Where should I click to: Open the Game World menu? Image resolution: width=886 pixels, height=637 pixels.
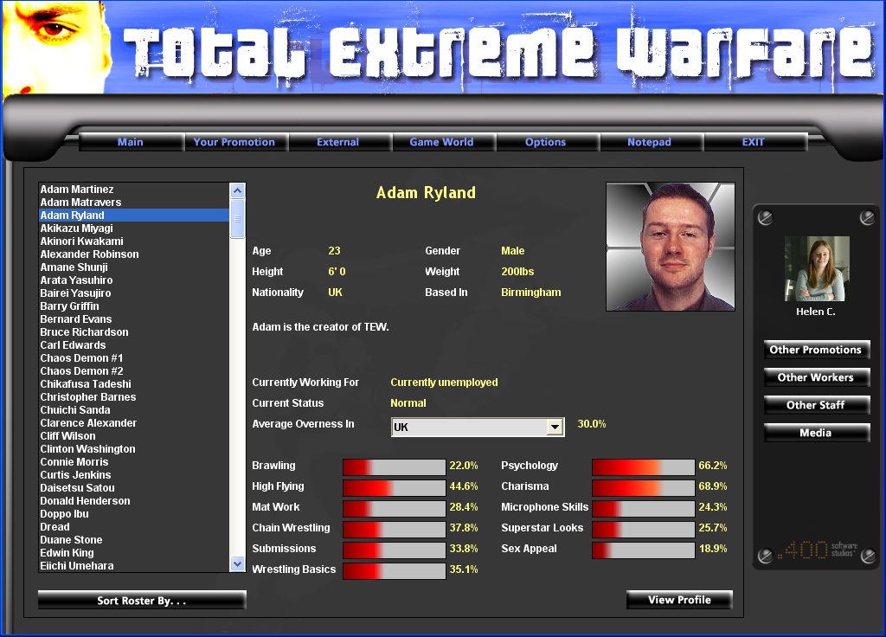click(441, 142)
